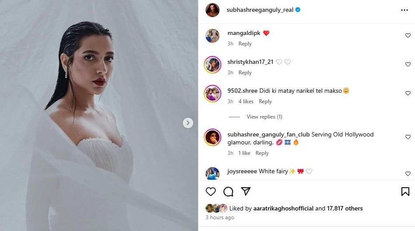Like 9502.shree's comment
The image size is (415, 231).
[408, 93]
